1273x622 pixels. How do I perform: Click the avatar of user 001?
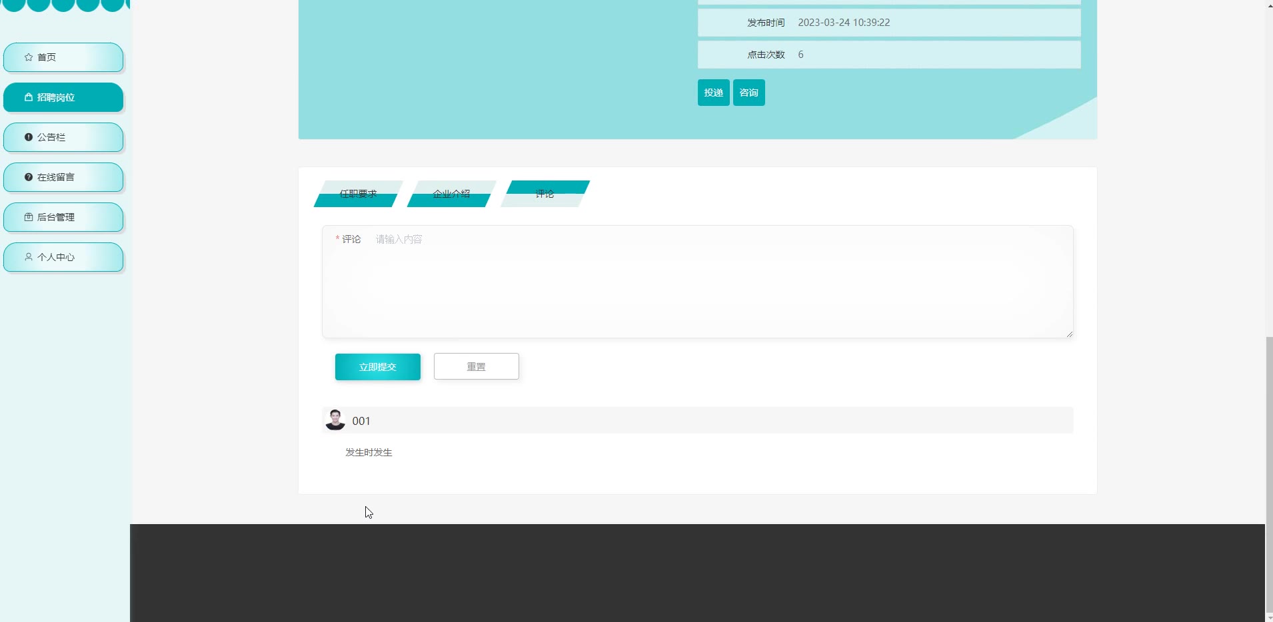click(335, 420)
